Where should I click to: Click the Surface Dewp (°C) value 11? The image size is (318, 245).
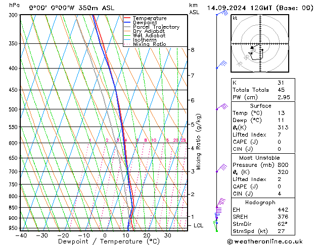pyautogui.click(x=281, y=120)
